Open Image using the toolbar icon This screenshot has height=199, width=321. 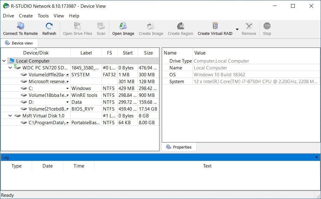pos(123,26)
